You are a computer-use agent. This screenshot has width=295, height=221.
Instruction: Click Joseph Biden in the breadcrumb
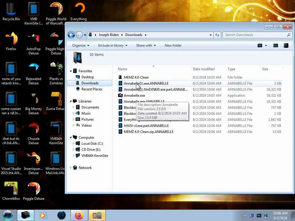click(109, 35)
